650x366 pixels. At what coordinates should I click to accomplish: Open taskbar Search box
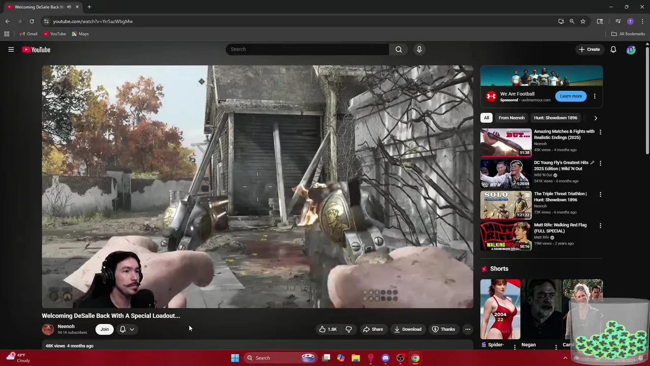click(280, 358)
